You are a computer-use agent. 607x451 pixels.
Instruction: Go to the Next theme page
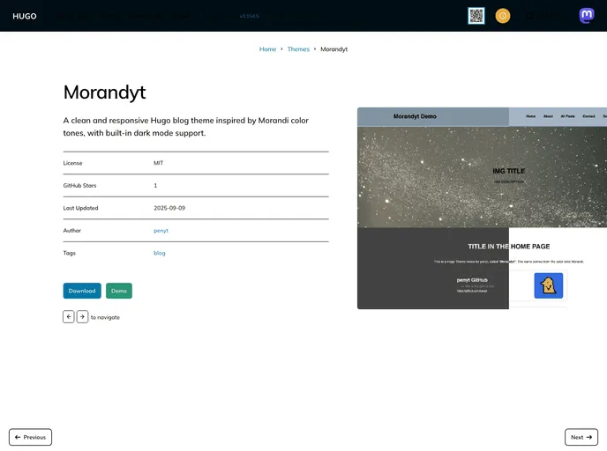tap(581, 437)
